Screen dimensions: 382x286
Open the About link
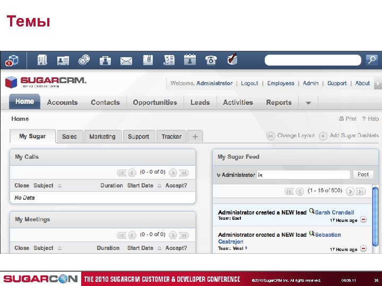click(362, 83)
